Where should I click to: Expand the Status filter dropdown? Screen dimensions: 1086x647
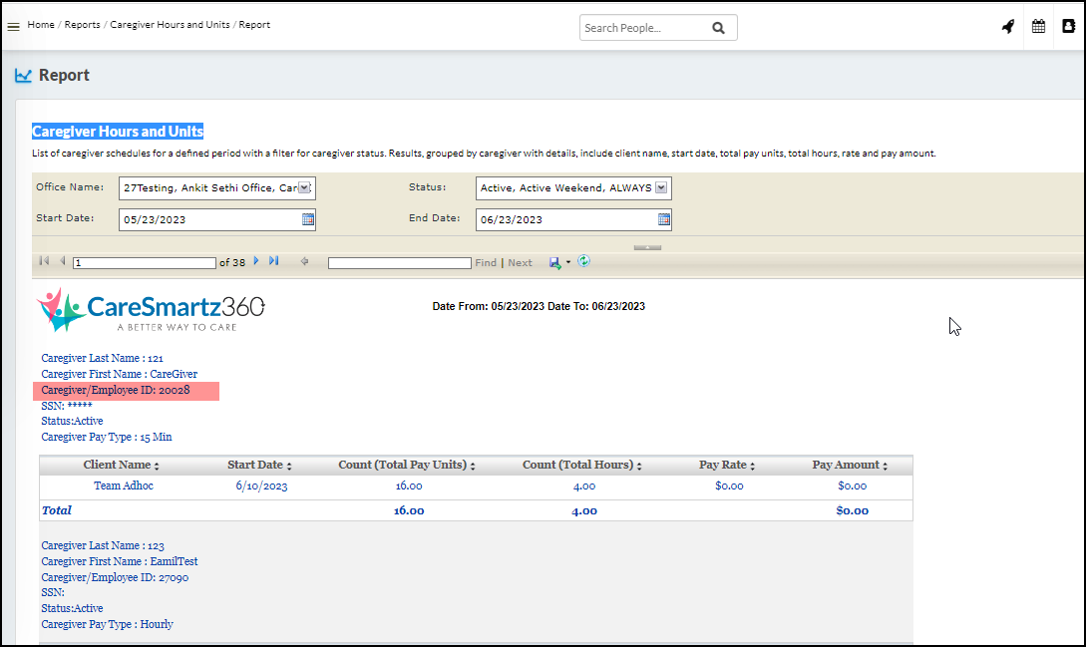click(661, 187)
